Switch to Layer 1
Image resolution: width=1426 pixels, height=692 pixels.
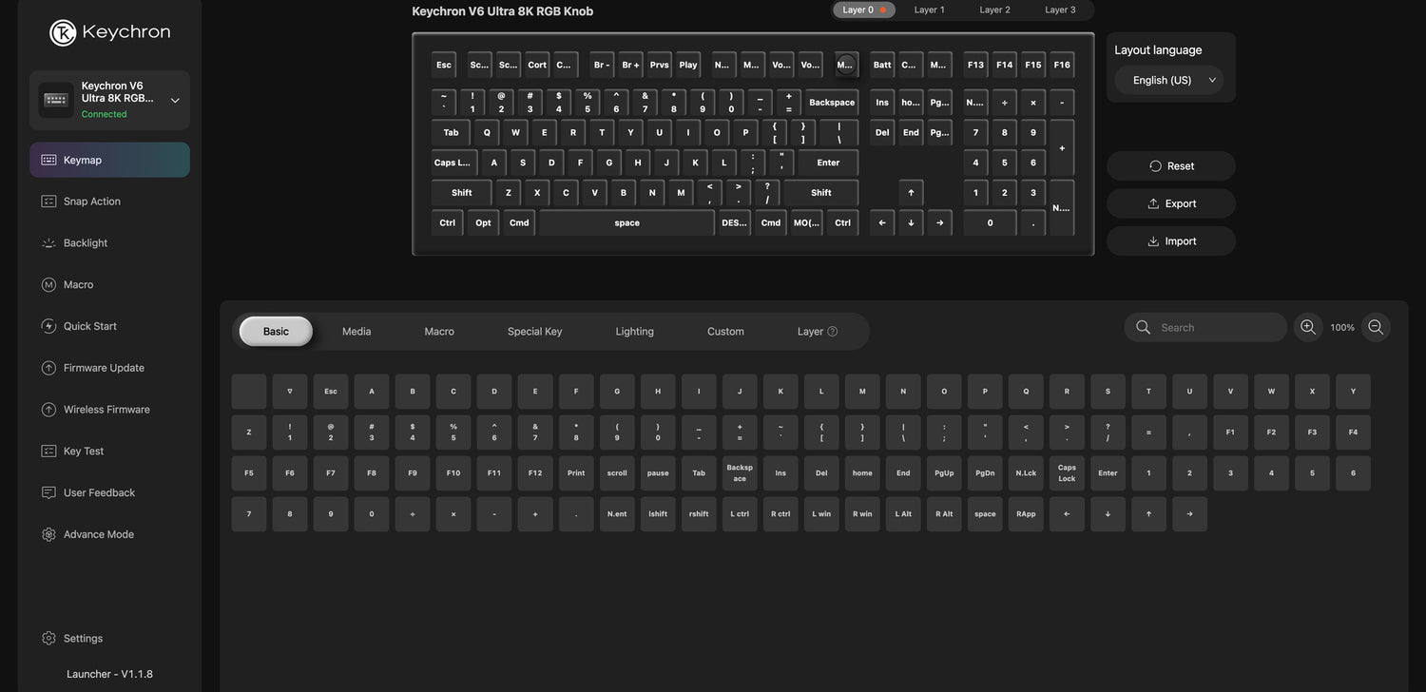pos(929,10)
